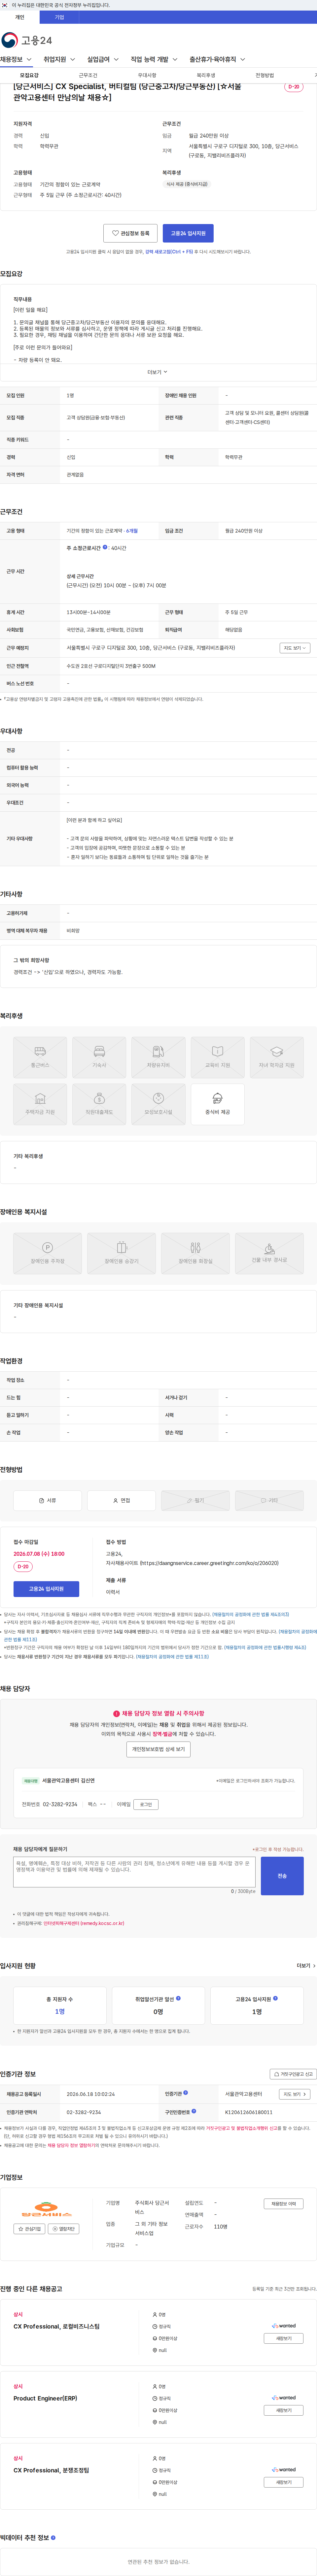This screenshot has width=317, height=2576.
Task: Click the 면접 interview step icon
Action: [121, 1500]
